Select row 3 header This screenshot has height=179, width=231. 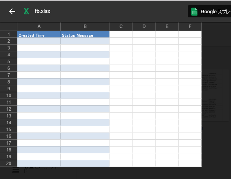pyautogui.click(x=9, y=48)
